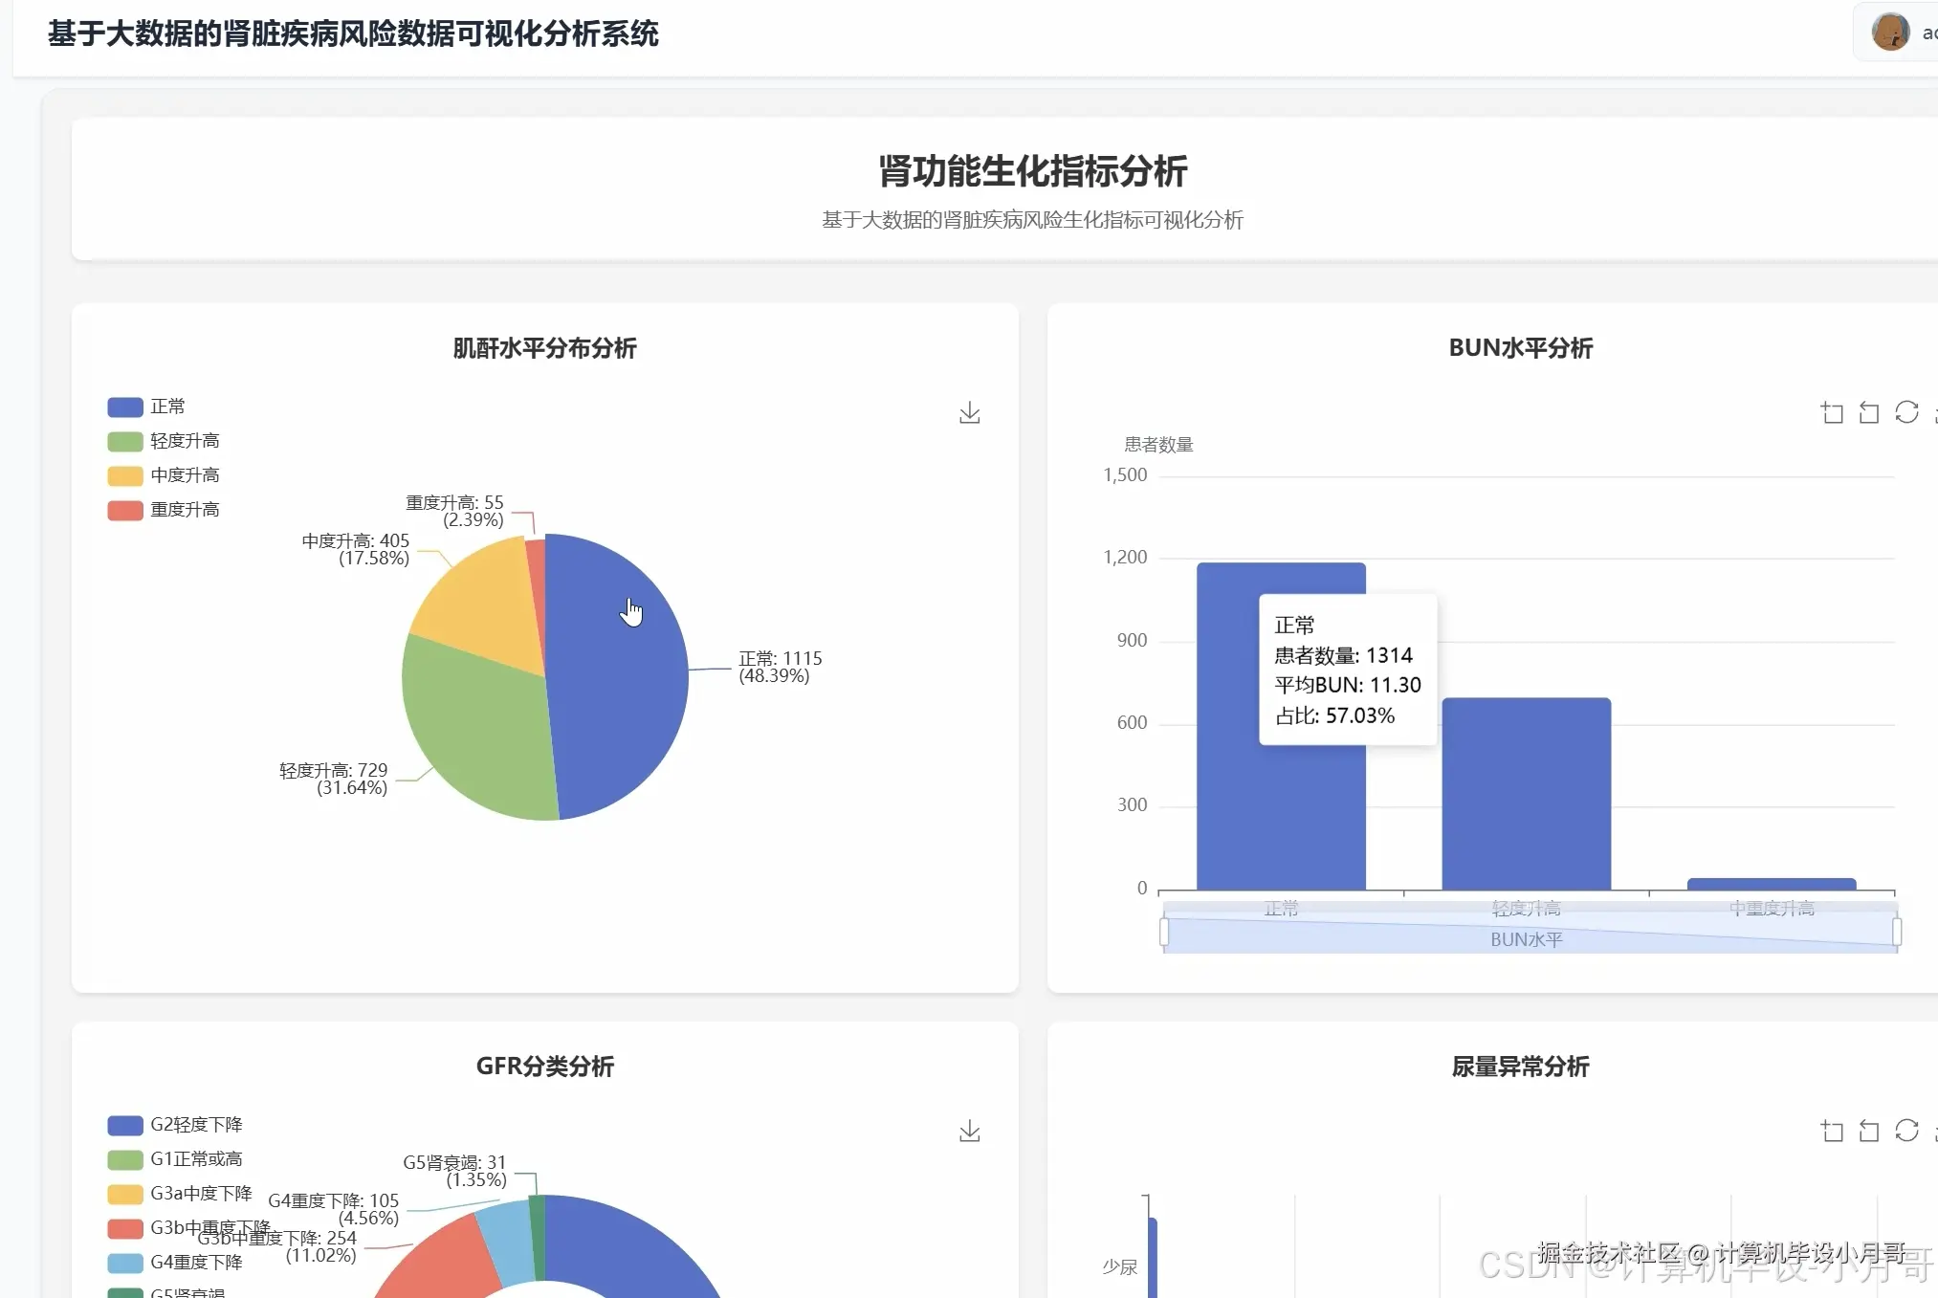Click label 重度升高: 55 (2.39%)
The height and width of the screenshot is (1298, 1938).
(454, 511)
